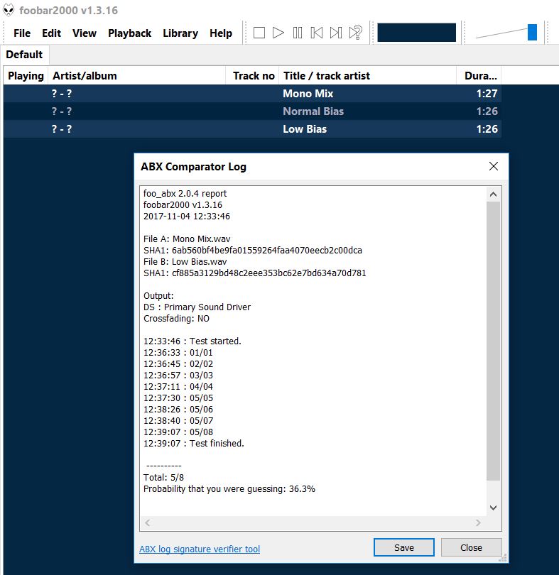Open the Help menu
The height and width of the screenshot is (575, 559).
(x=221, y=33)
